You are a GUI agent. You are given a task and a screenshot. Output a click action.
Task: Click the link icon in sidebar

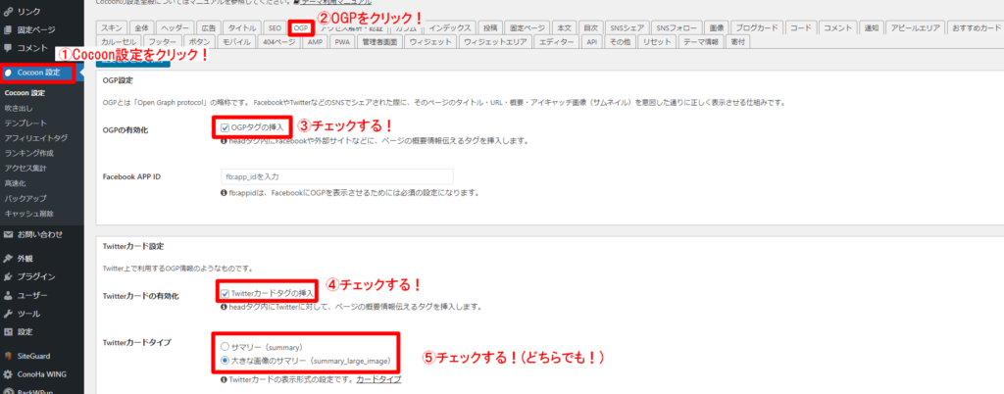[8, 11]
